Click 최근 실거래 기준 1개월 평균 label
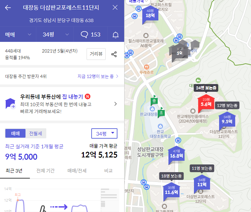 coord(34,146)
